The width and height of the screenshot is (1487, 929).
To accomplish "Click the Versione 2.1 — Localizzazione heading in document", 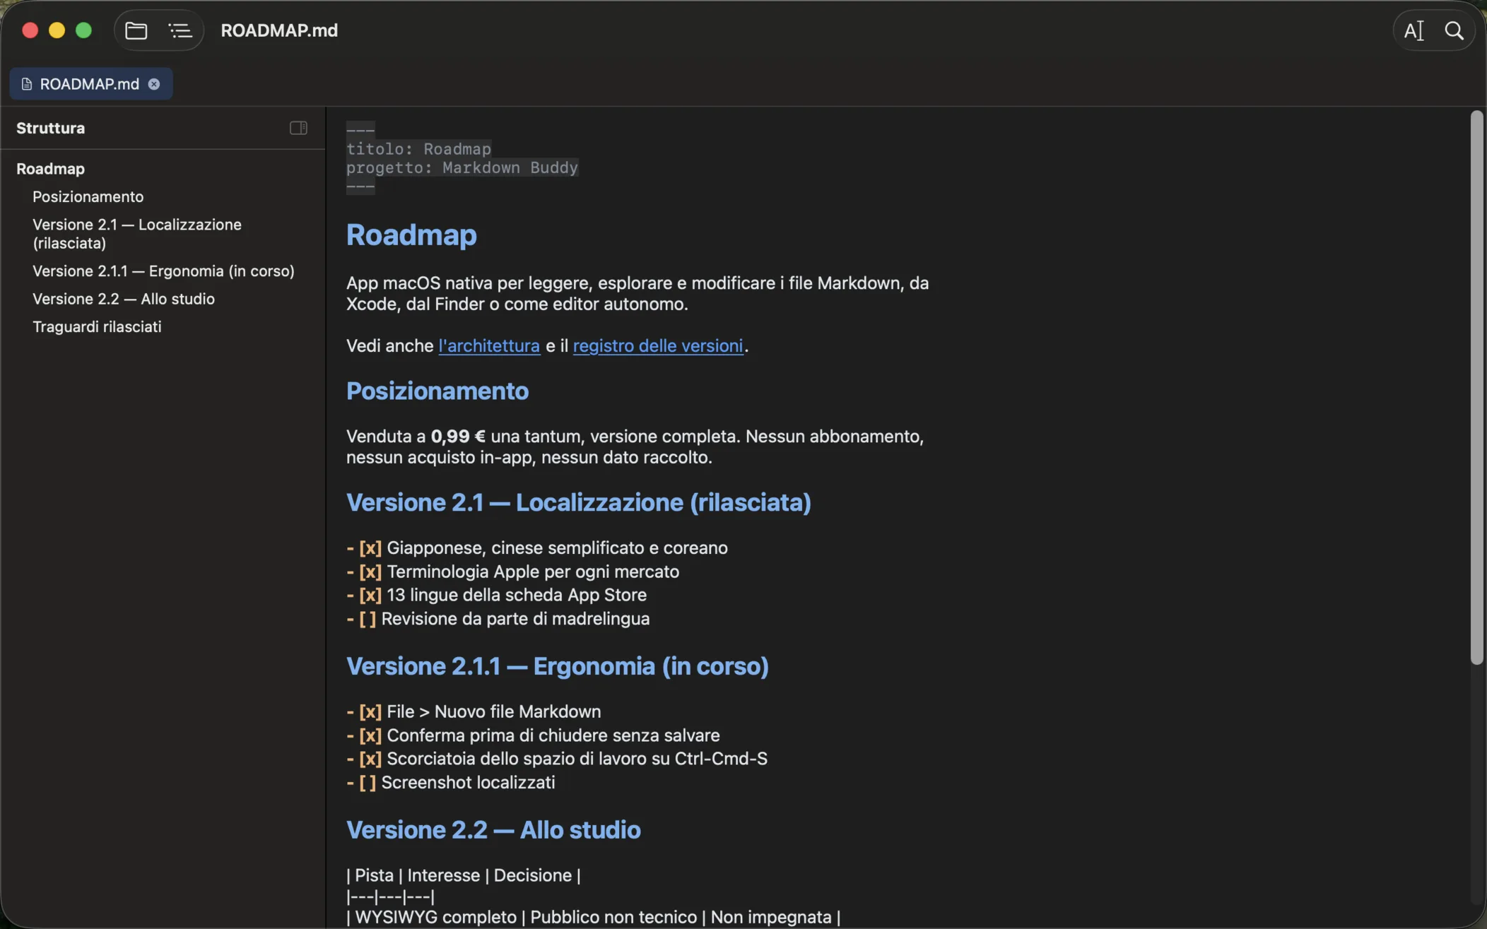I will pyautogui.click(x=579, y=502).
